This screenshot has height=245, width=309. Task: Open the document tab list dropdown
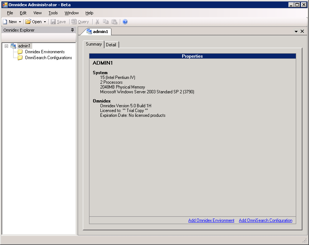click(x=296, y=32)
